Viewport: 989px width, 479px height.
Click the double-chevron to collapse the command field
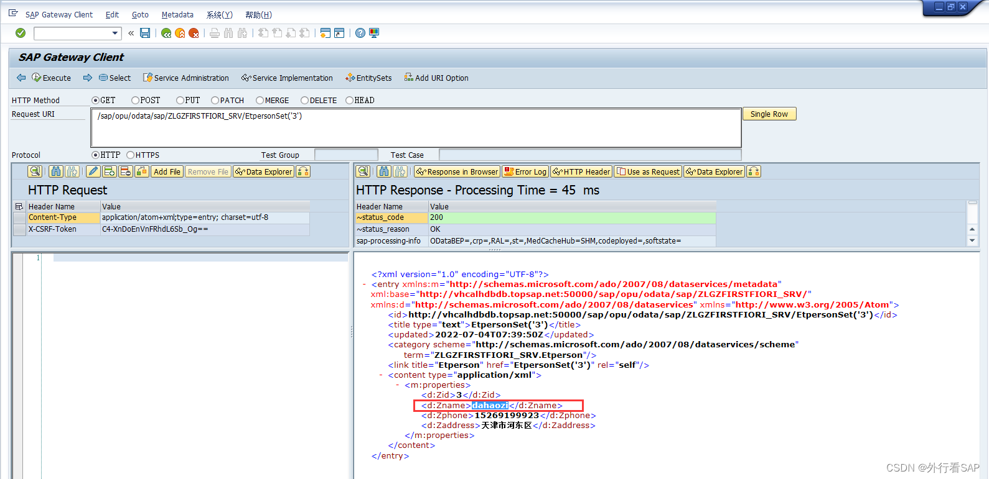131,33
